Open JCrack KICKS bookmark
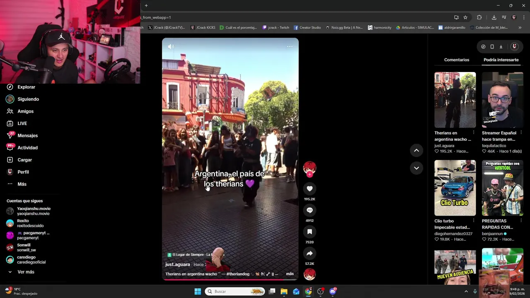 pyautogui.click(x=203, y=28)
